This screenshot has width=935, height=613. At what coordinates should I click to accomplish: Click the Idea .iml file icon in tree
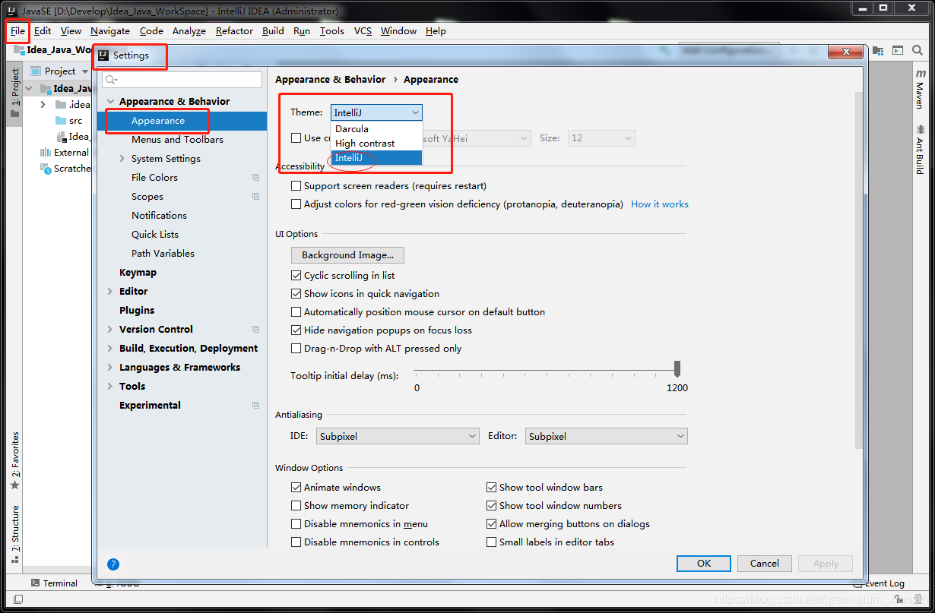tap(62, 137)
